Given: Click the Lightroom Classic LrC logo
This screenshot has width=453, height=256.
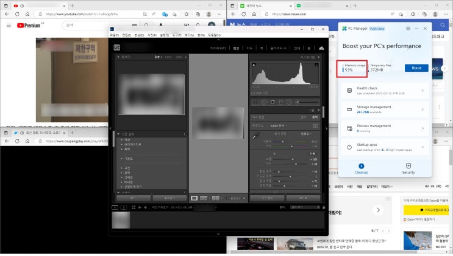Looking at the screenshot, I should [x=116, y=47].
